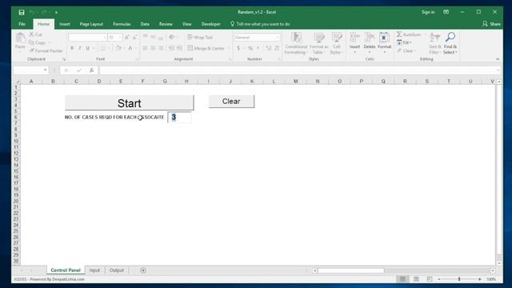Click the horizontal scrollbar
The image size is (512, 288).
click(350, 270)
